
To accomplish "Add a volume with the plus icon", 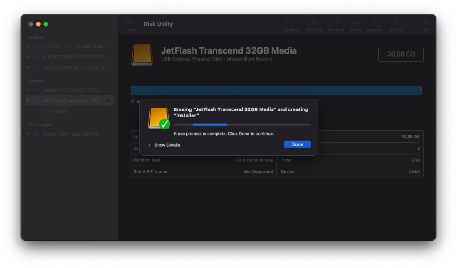I will pos(287,22).
